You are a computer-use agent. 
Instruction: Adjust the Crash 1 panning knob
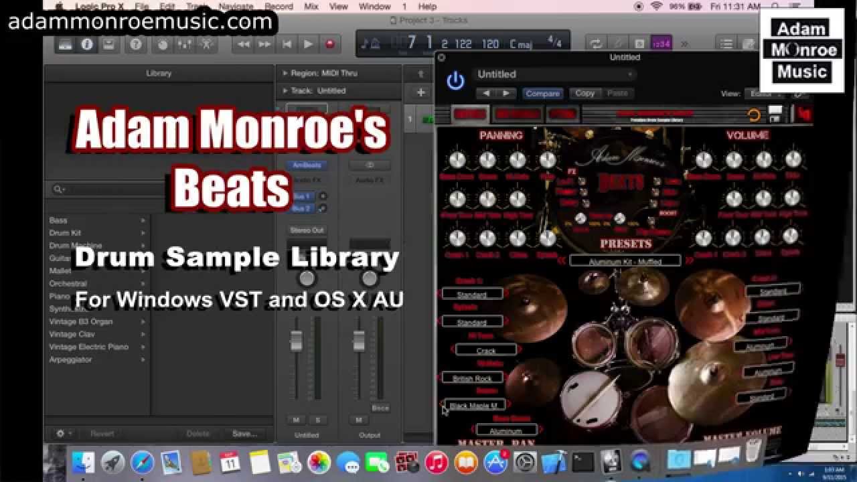click(x=457, y=238)
